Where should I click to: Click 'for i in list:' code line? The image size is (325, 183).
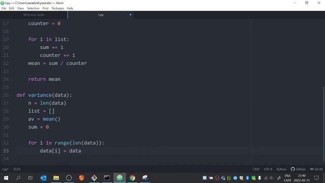(49, 40)
